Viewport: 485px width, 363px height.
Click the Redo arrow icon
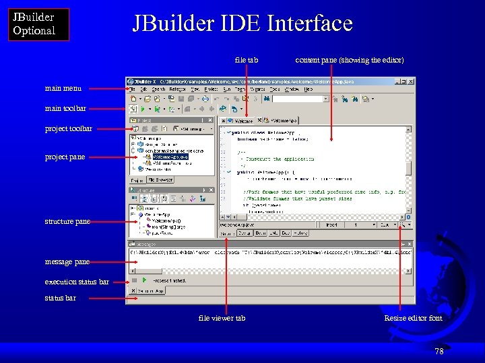pyautogui.click(x=226, y=99)
